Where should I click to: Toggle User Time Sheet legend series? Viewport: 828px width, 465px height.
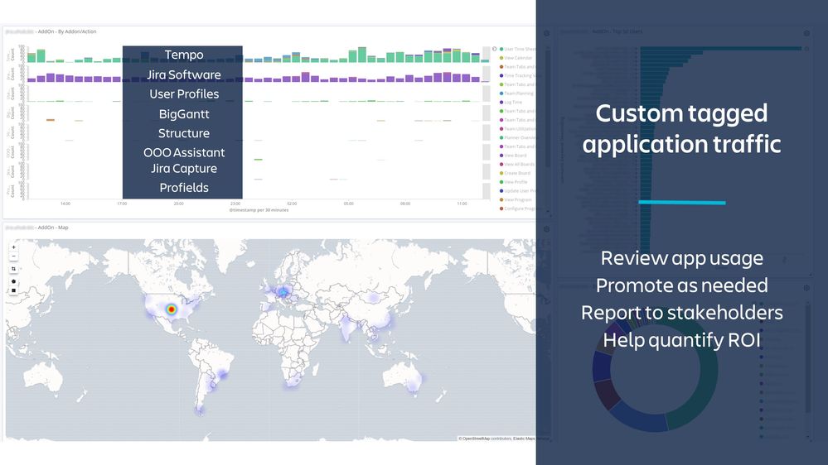tap(517, 49)
